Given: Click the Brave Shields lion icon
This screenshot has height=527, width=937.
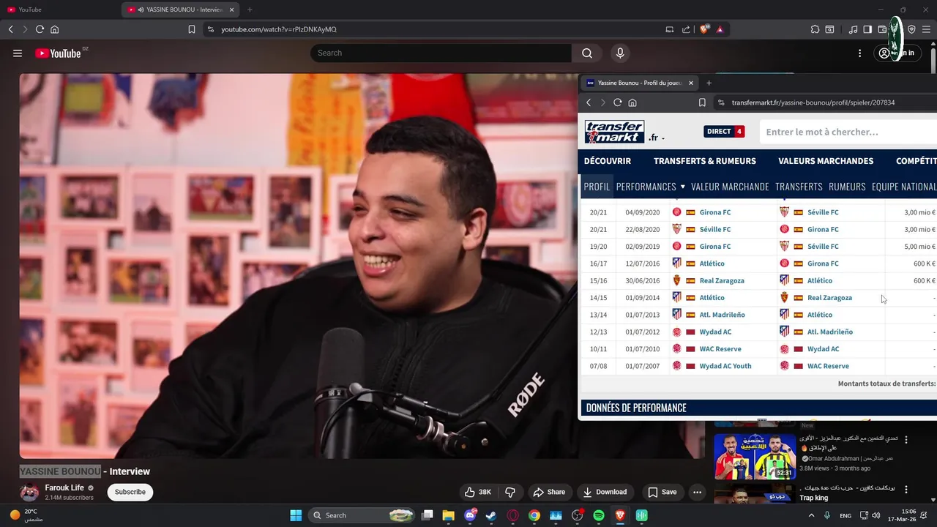Looking at the screenshot, I should [x=704, y=29].
